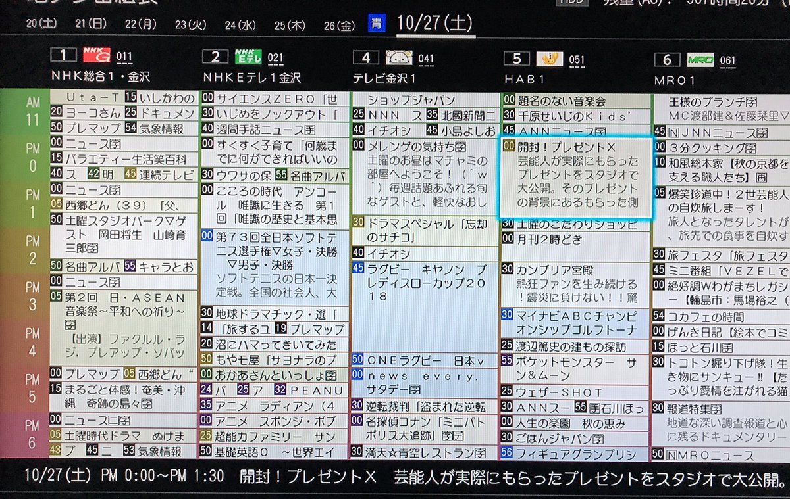Select トコトン掘り下げ隊 program
The image size is (790, 499).
722,377
